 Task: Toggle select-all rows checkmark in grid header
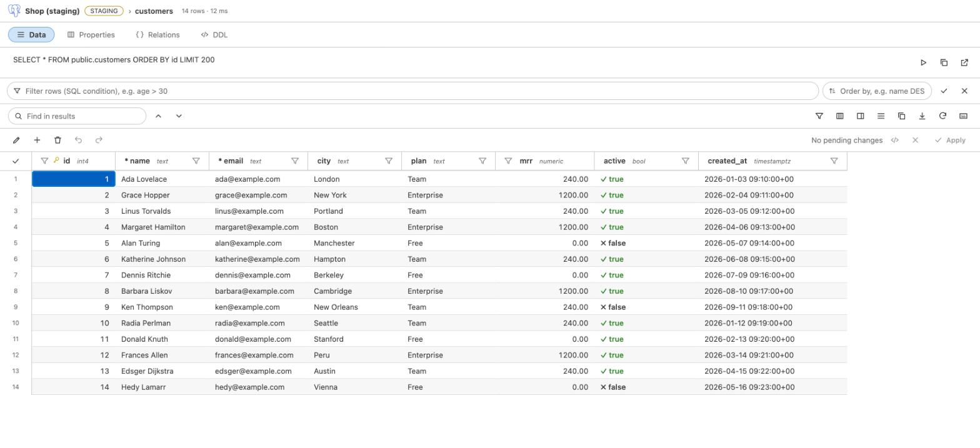16,161
